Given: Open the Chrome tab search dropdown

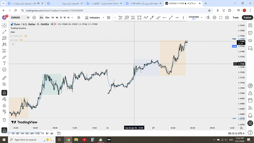Looking at the screenshot, I should [3, 3].
